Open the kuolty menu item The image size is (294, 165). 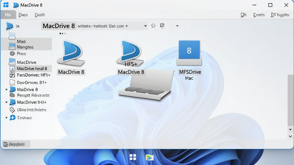280,15
